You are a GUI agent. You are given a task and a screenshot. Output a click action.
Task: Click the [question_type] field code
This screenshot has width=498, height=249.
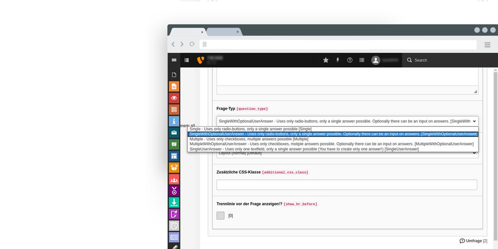point(252,109)
